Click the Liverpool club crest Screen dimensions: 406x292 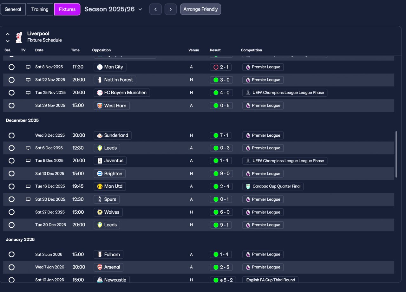point(19,37)
